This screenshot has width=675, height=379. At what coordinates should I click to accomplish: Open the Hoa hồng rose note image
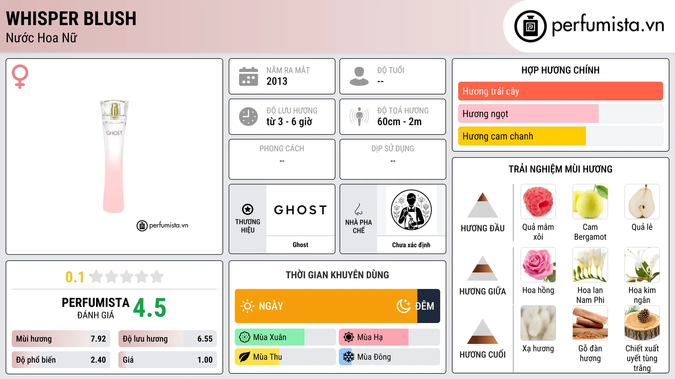click(x=538, y=265)
